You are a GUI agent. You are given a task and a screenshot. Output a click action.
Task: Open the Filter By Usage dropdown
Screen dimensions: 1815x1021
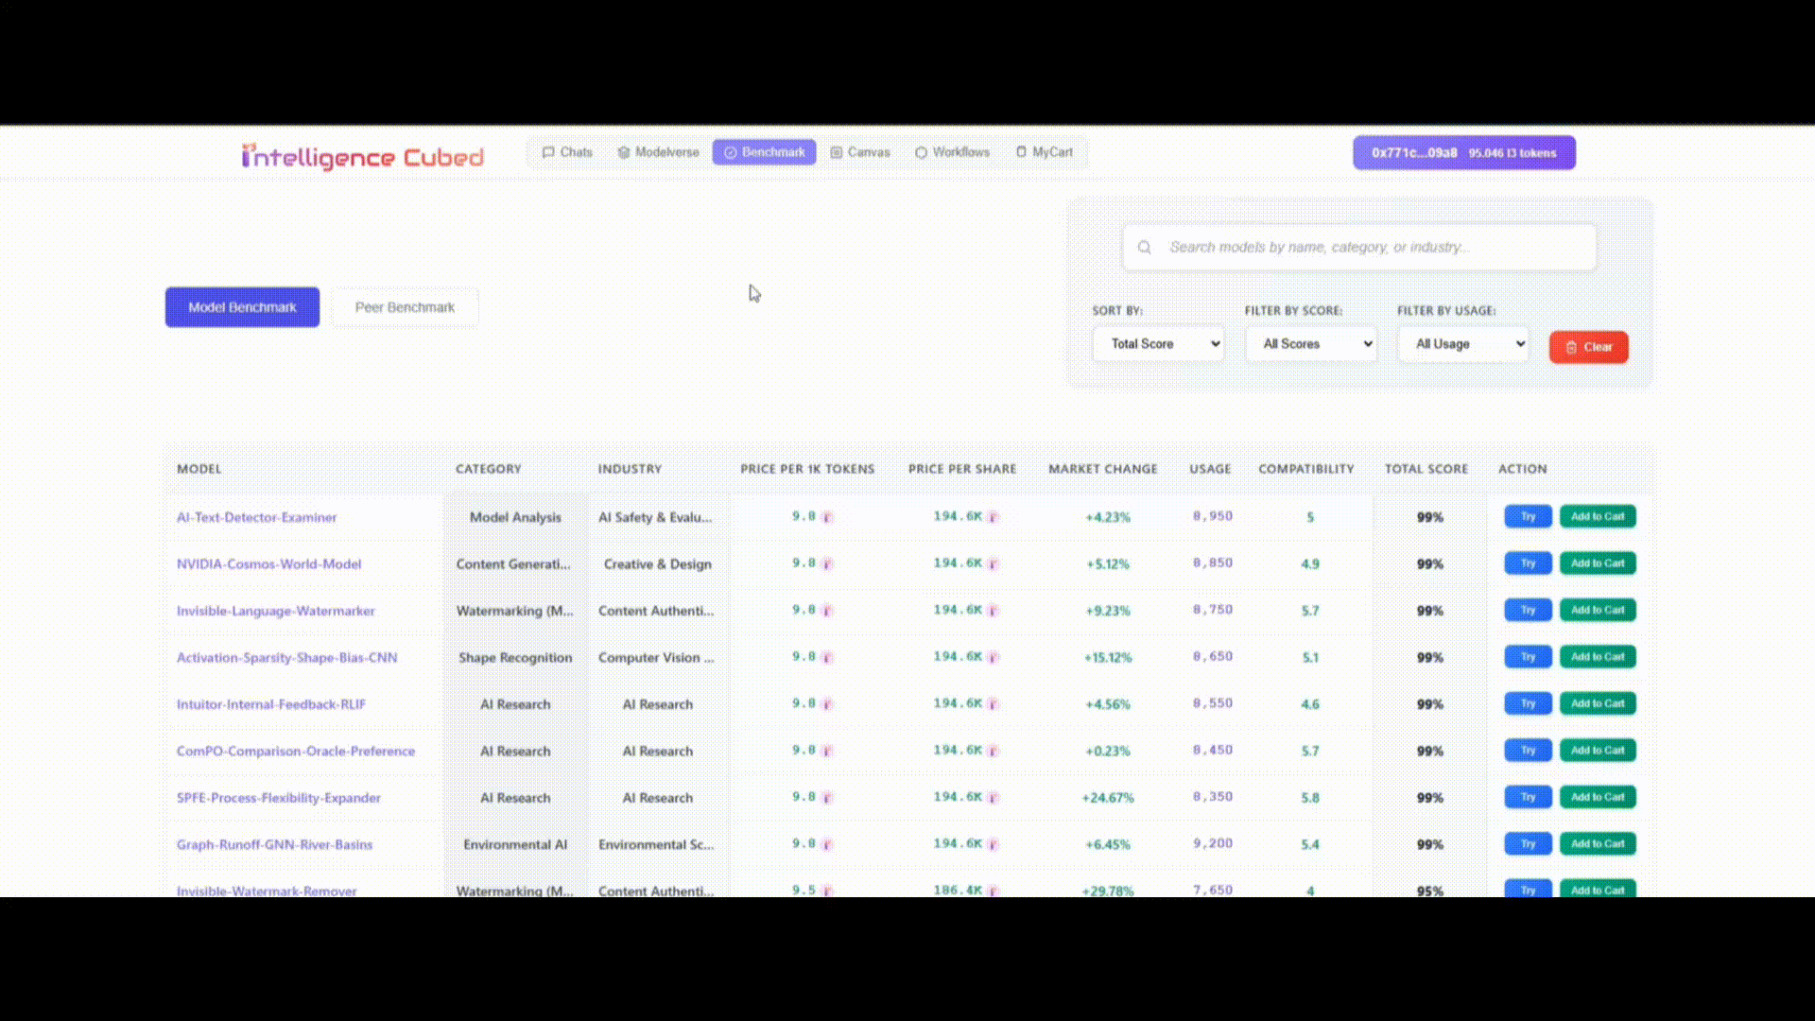pos(1462,343)
